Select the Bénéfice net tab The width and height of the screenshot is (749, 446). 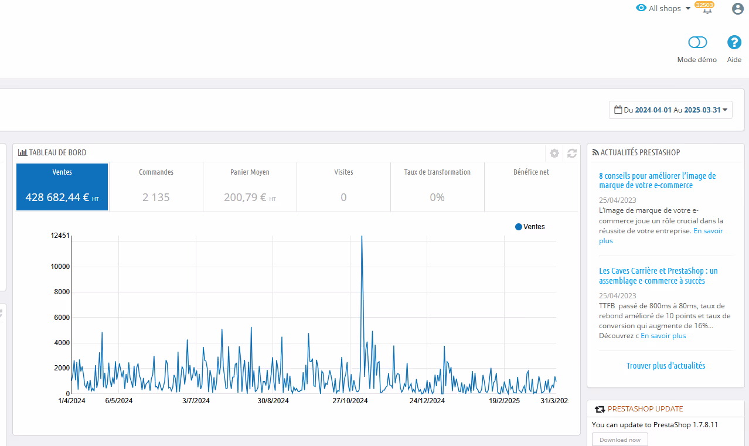tap(531, 187)
